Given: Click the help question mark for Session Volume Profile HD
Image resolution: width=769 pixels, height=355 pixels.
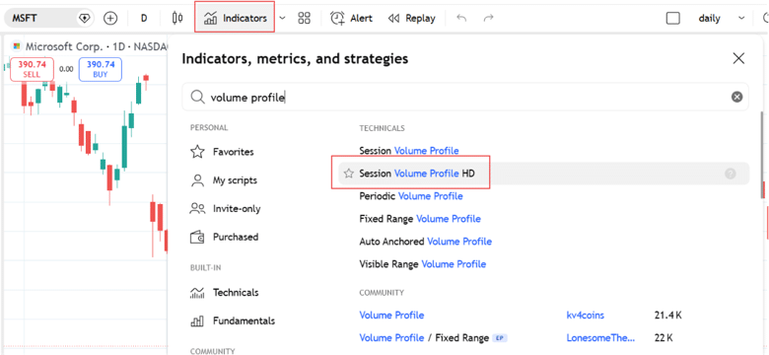Looking at the screenshot, I should 731,174.
